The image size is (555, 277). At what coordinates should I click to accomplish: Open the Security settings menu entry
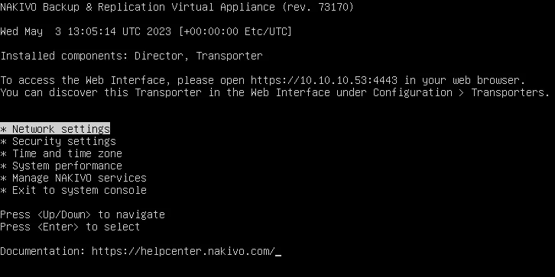(x=58, y=141)
